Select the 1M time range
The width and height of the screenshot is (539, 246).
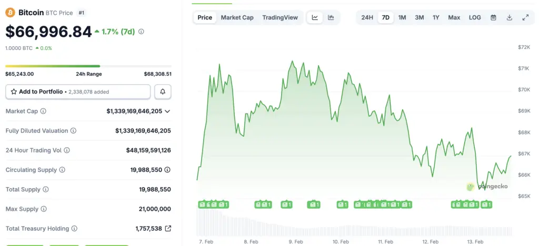(x=402, y=17)
